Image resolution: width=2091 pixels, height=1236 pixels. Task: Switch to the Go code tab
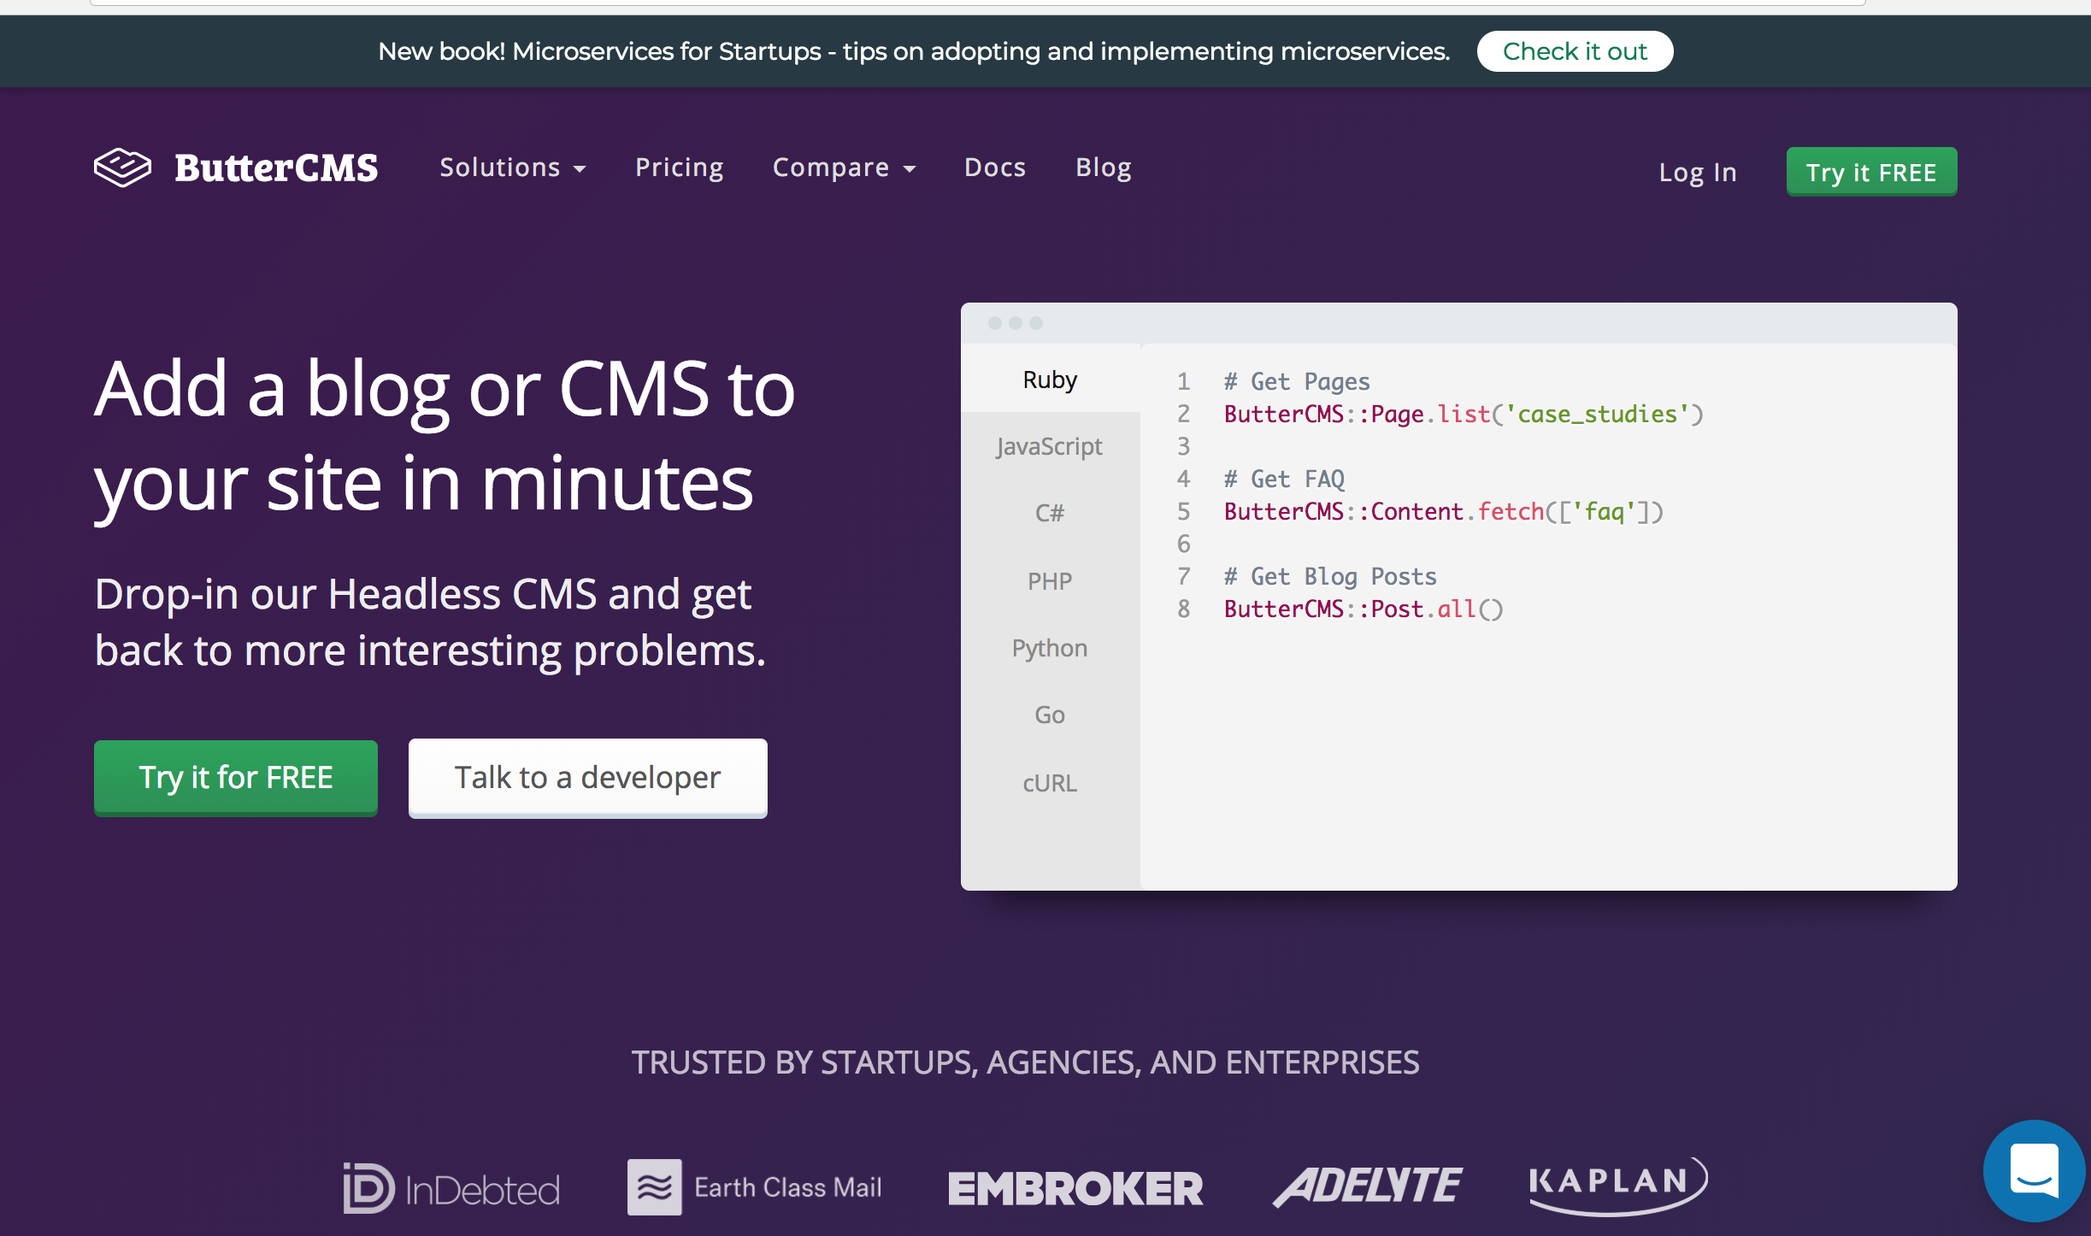click(1051, 715)
